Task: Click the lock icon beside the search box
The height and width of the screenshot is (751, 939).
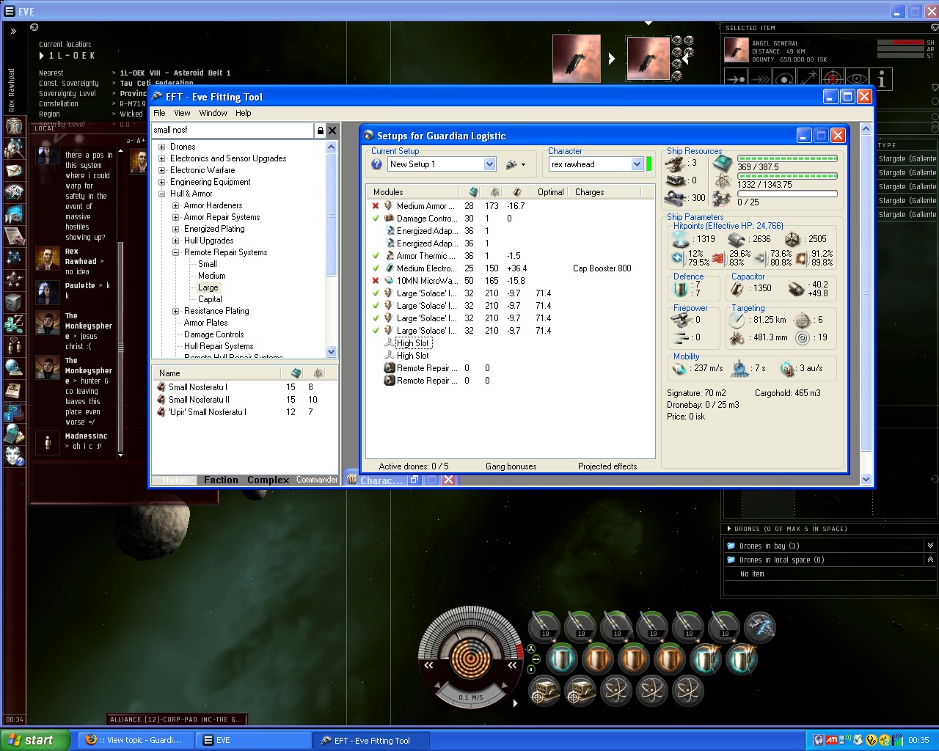Action: 320,131
